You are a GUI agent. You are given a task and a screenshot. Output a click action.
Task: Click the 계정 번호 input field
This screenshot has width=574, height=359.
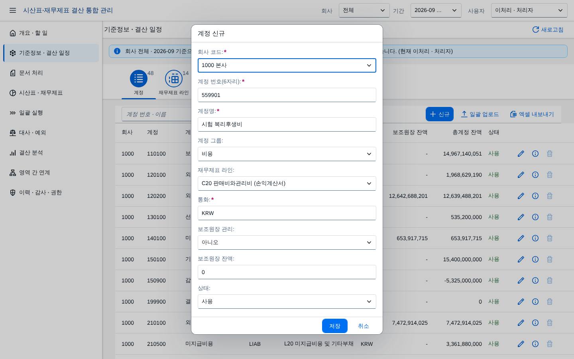click(x=287, y=95)
